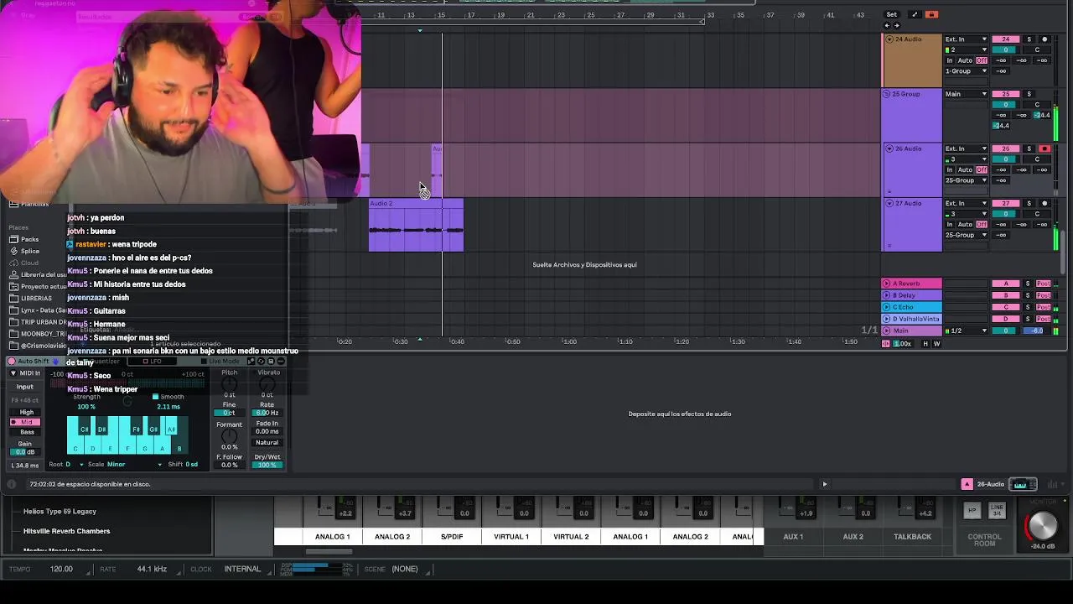Open Main track output 1/2 dropdown
Screen dimensions: 1073x604
click(x=966, y=331)
